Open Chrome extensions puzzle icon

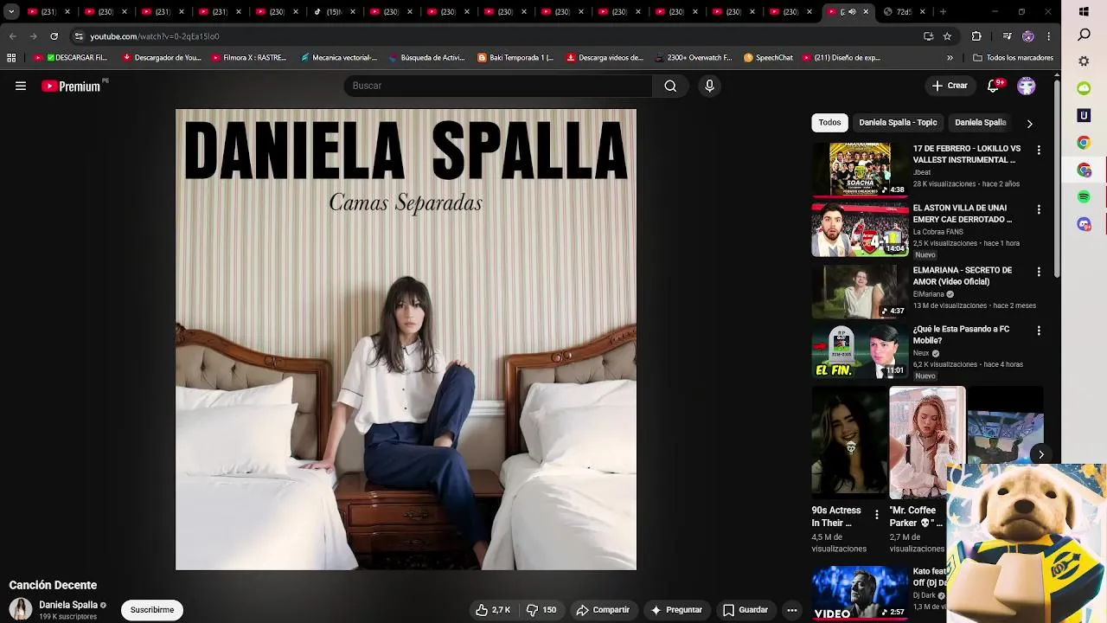click(x=976, y=36)
